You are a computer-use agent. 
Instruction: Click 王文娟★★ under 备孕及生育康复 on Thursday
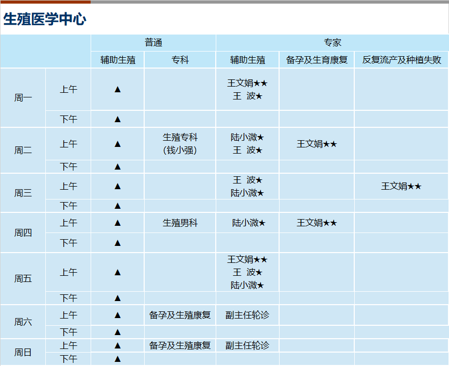tap(317, 223)
